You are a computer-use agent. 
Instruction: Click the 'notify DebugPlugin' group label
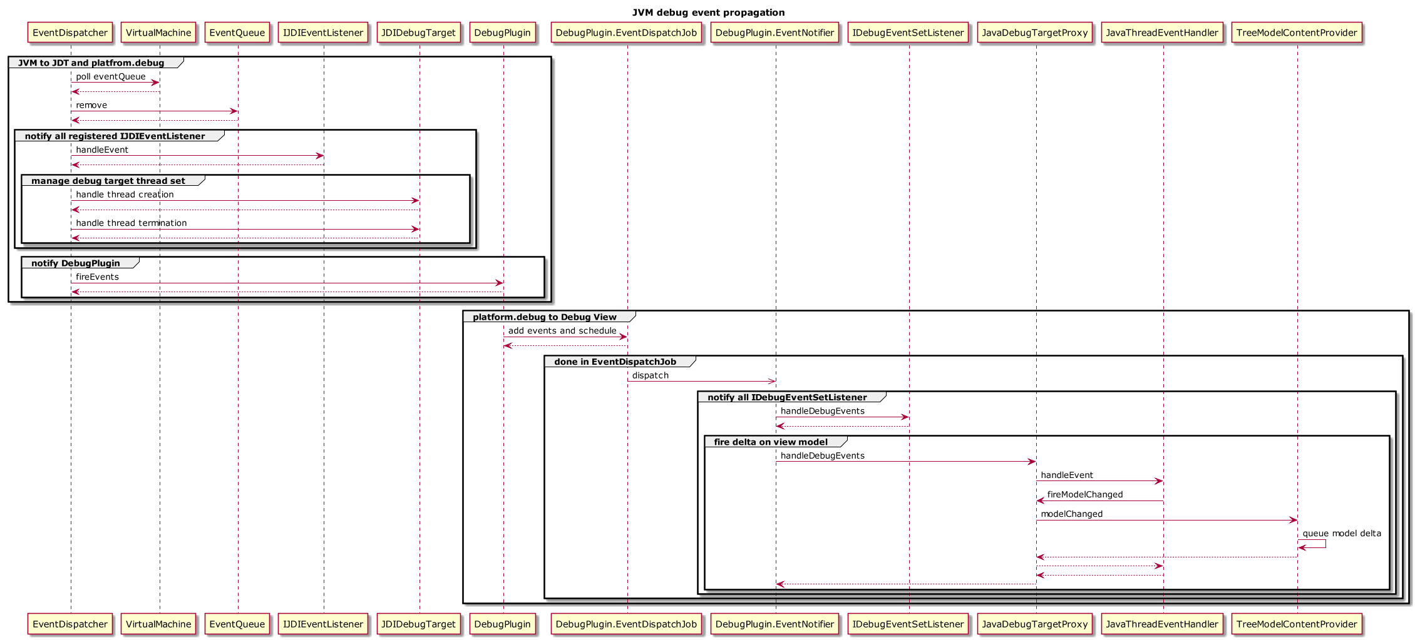(76, 263)
